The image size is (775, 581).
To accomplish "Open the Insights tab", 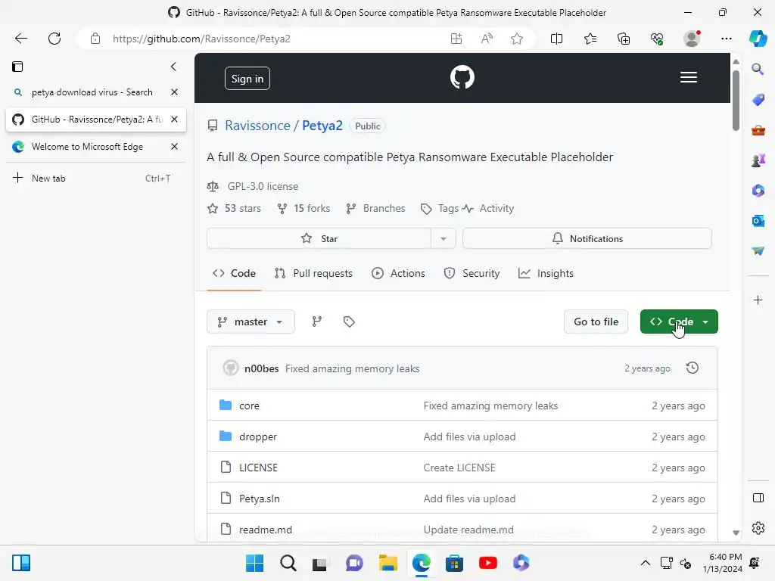I will click(x=546, y=273).
